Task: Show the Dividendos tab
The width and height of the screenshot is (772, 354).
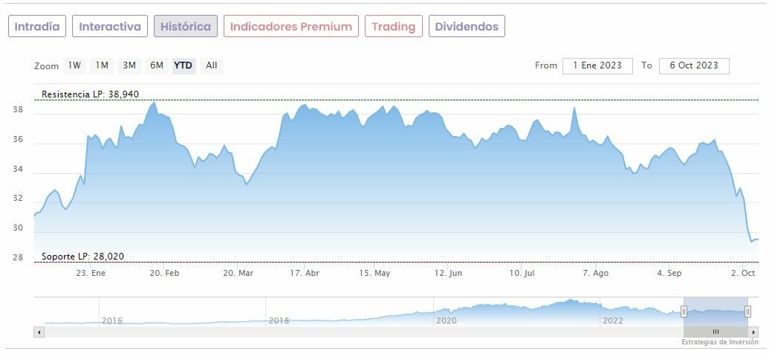Action: pyautogui.click(x=467, y=26)
